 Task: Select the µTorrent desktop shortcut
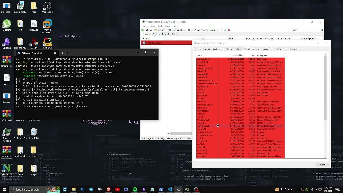(7, 25)
